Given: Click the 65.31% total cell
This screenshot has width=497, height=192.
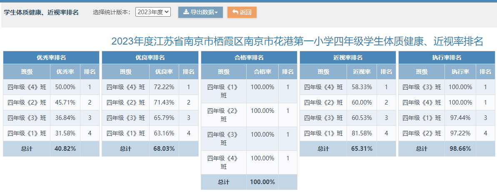Looking at the screenshot, I should pyautogui.click(x=362, y=149).
